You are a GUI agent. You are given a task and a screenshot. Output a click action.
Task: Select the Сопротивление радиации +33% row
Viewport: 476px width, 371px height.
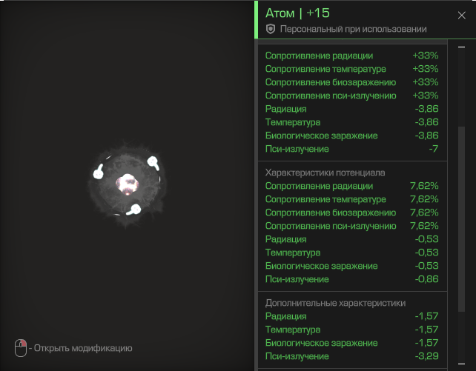[352, 56]
